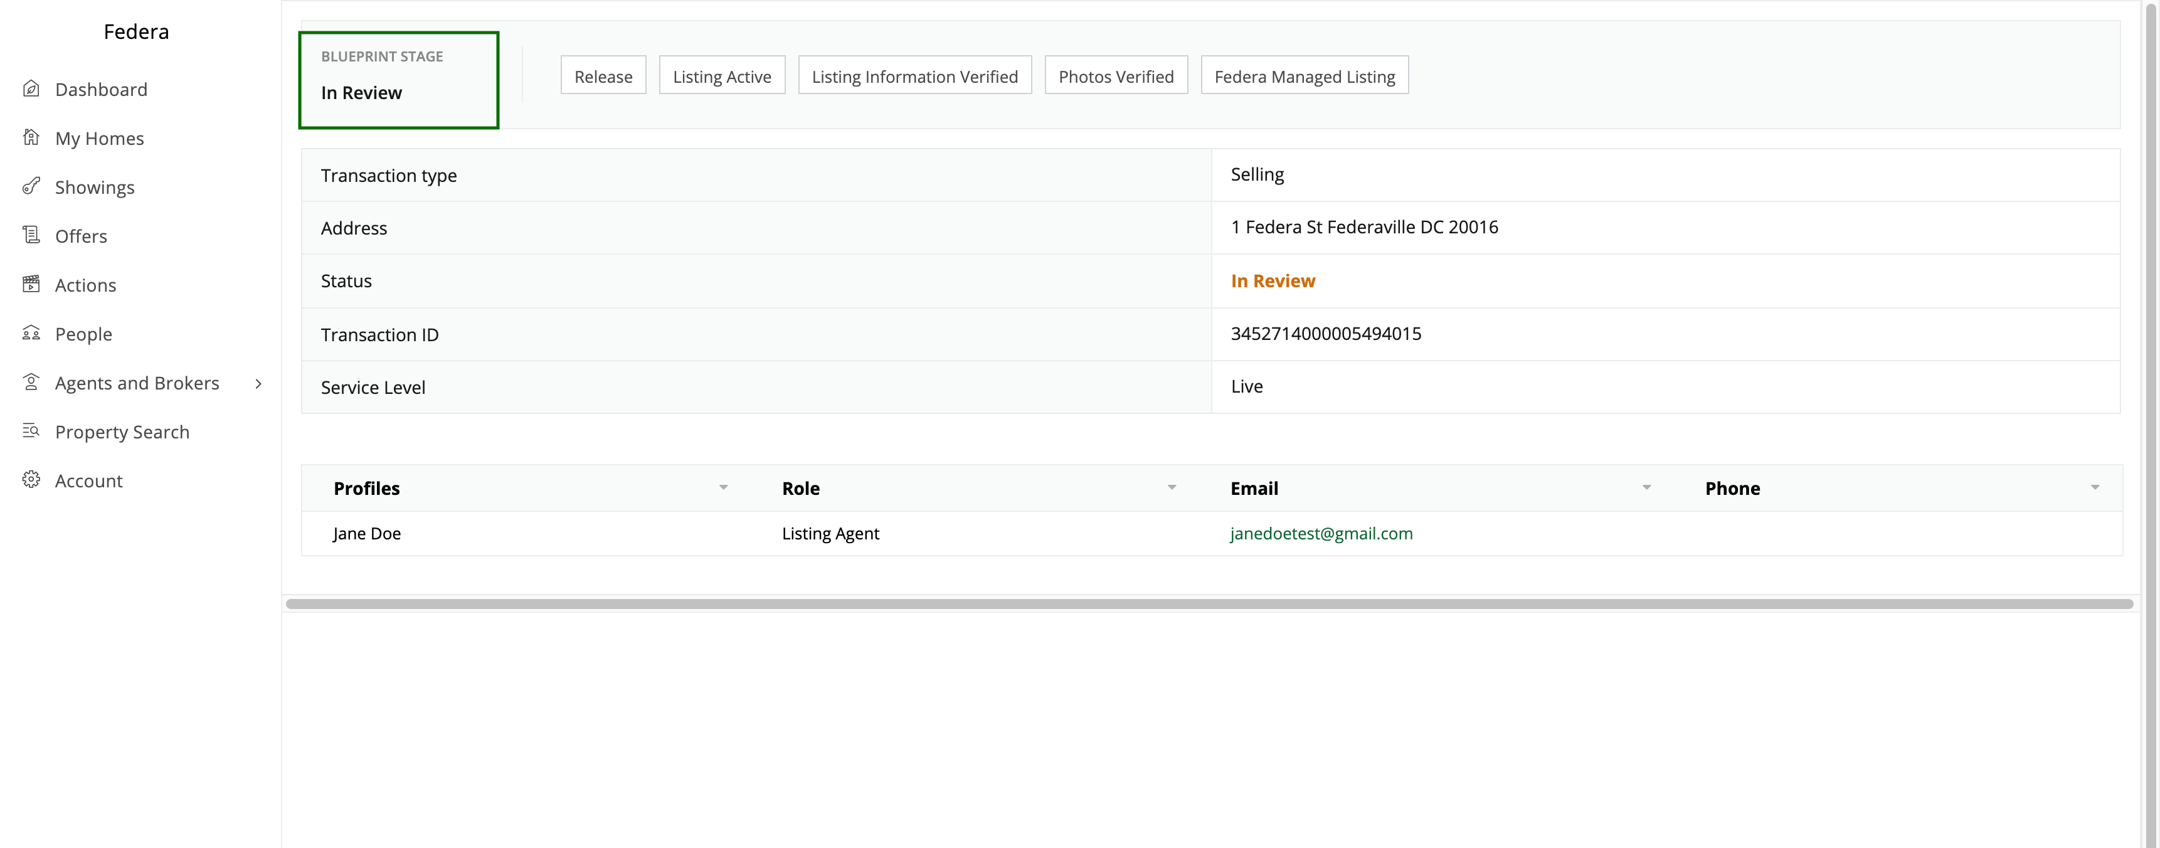Viewport: 2160px width, 848px height.
Task: Click the Offers document icon
Action: tap(31, 236)
